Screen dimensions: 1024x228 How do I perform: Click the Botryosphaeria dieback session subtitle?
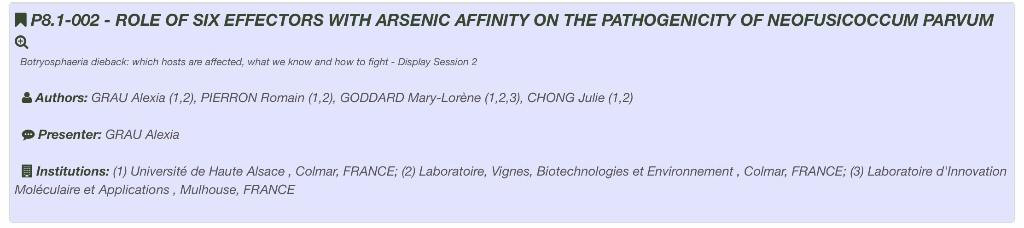(x=249, y=62)
